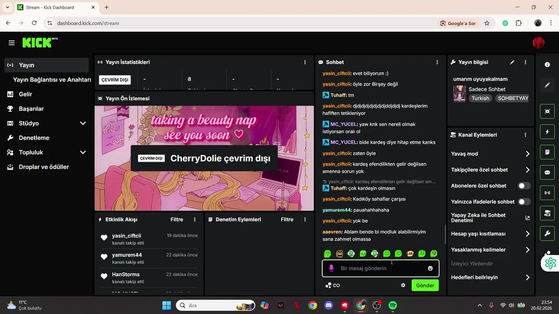Screen dimensions: 559x314
Task: Click the chat panel scrollbar
Action: pos(445,234)
